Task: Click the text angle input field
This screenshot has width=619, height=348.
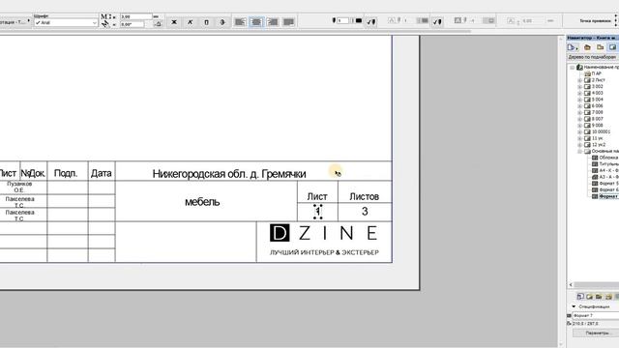Action: (x=133, y=24)
